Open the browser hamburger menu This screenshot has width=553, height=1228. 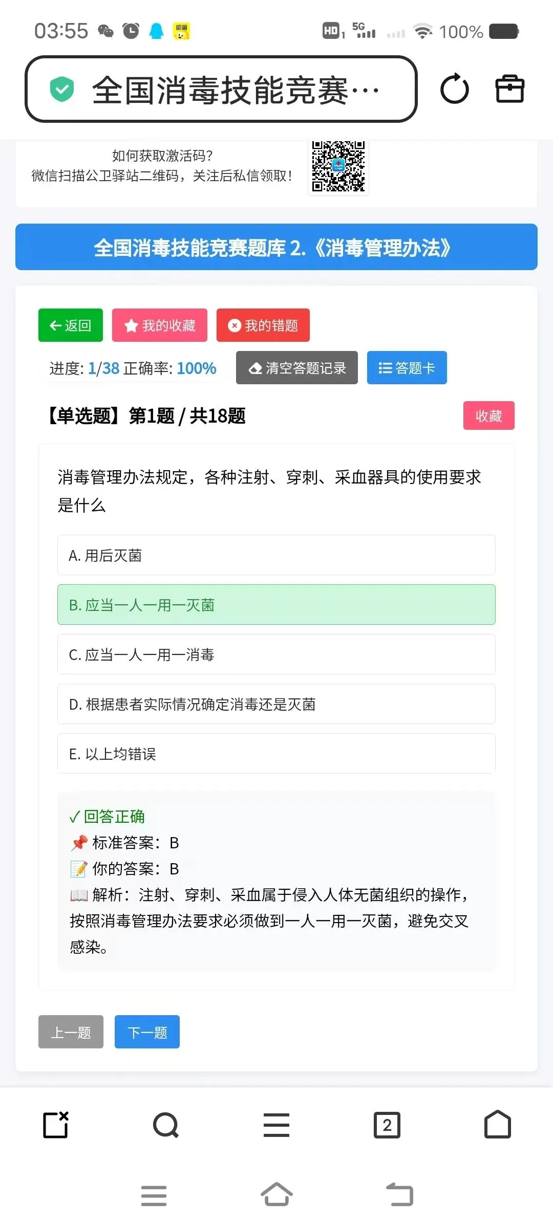(276, 1125)
